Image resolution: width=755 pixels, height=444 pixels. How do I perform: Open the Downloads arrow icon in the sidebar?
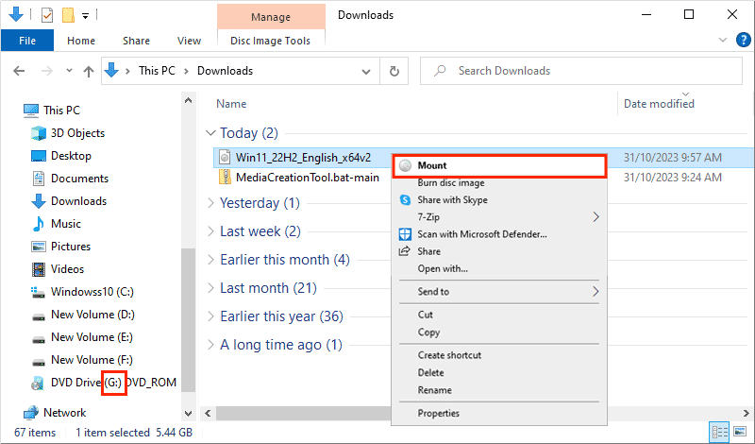39,201
